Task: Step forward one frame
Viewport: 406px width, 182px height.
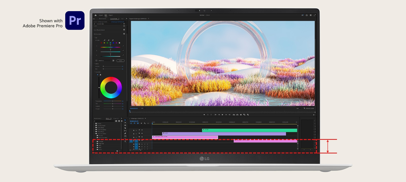Action: 226,115
